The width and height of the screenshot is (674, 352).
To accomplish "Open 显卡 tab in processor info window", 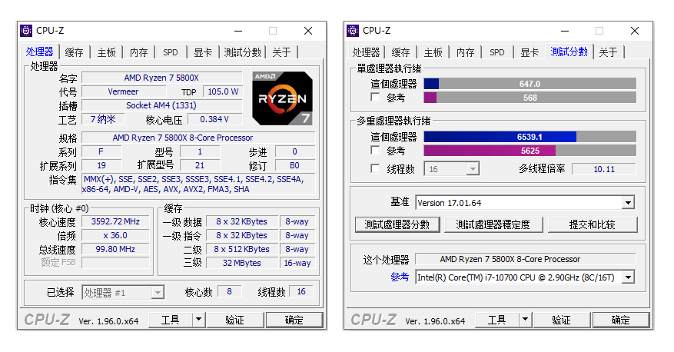I will pyautogui.click(x=203, y=52).
